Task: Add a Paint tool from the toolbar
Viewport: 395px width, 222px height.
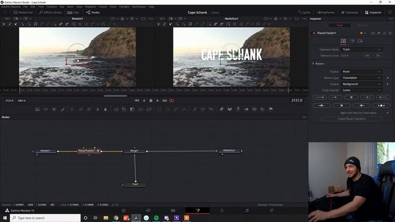Action: point(62,109)
